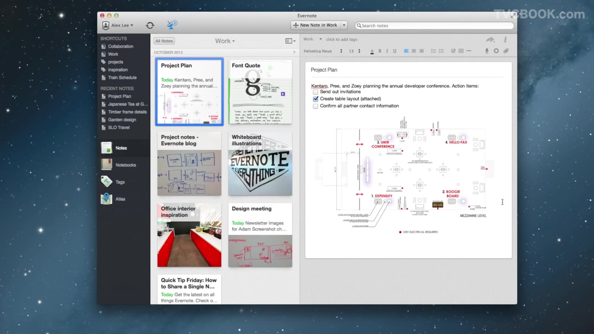Attach a file with paperclip icon

coord(506,51)
